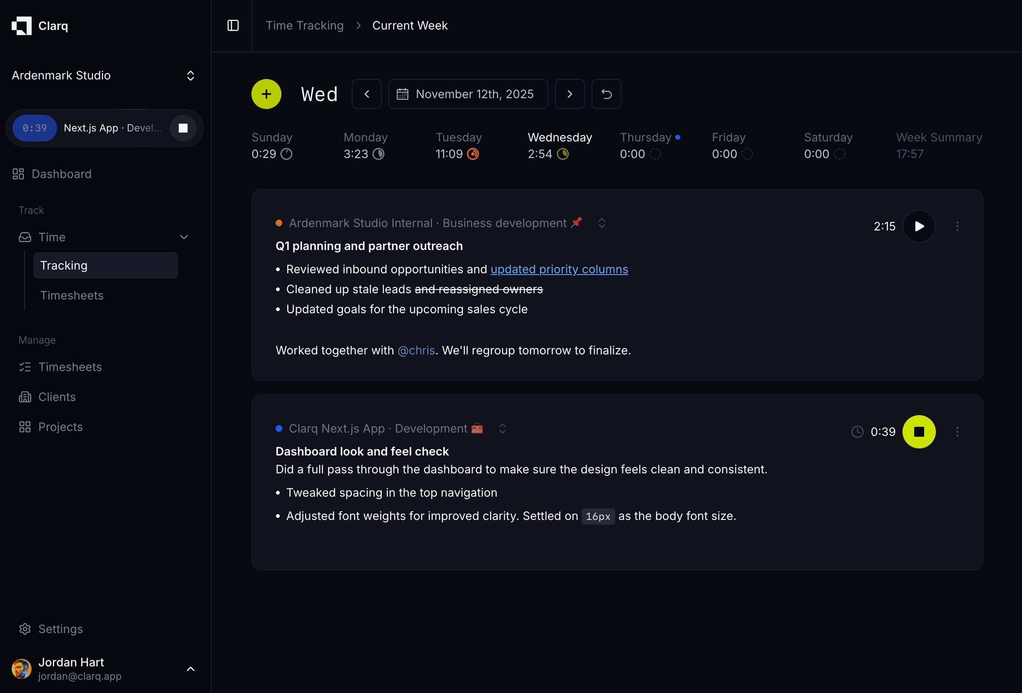This screenshot has width=1022, height=693.
Task: Click the clock icon next to the 0:39 duration
Action: pos(857,431)
